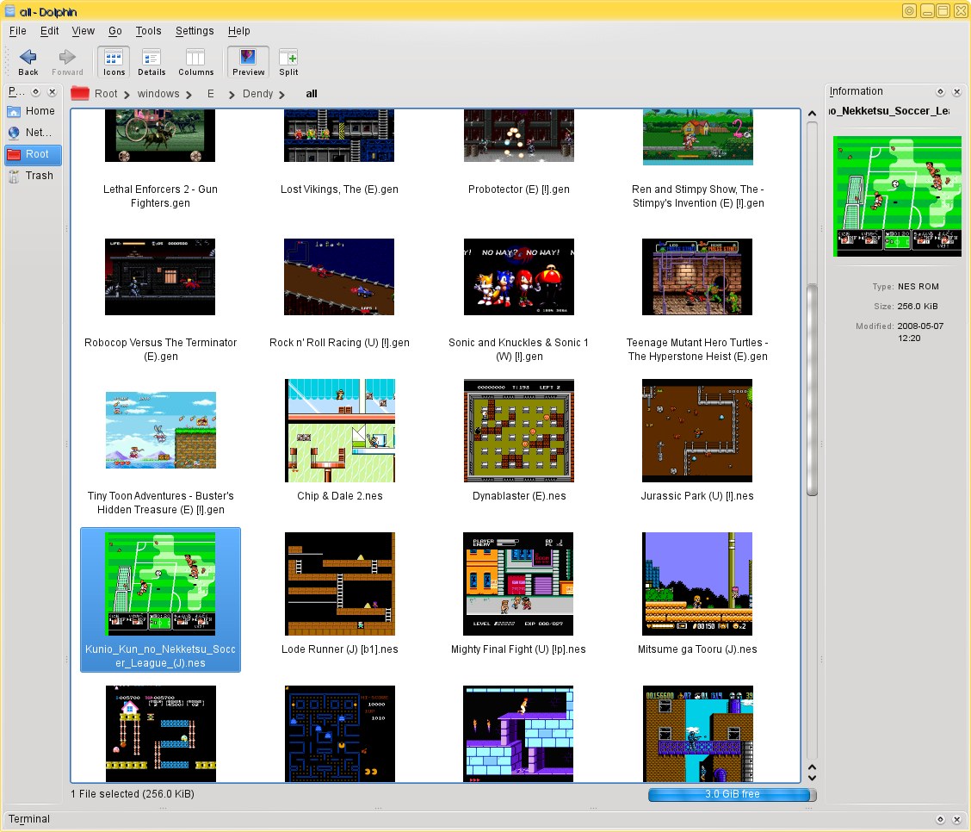Open Home in Places panel
This screenshot has height=832, width=971.
[x=34, y=111]
